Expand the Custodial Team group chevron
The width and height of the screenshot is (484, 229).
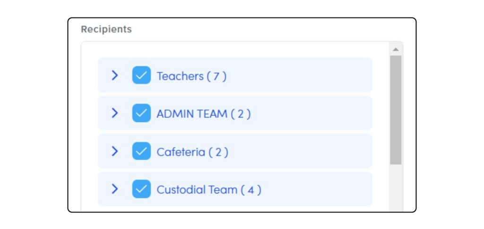pyautogui.click(x=114, y=189)
